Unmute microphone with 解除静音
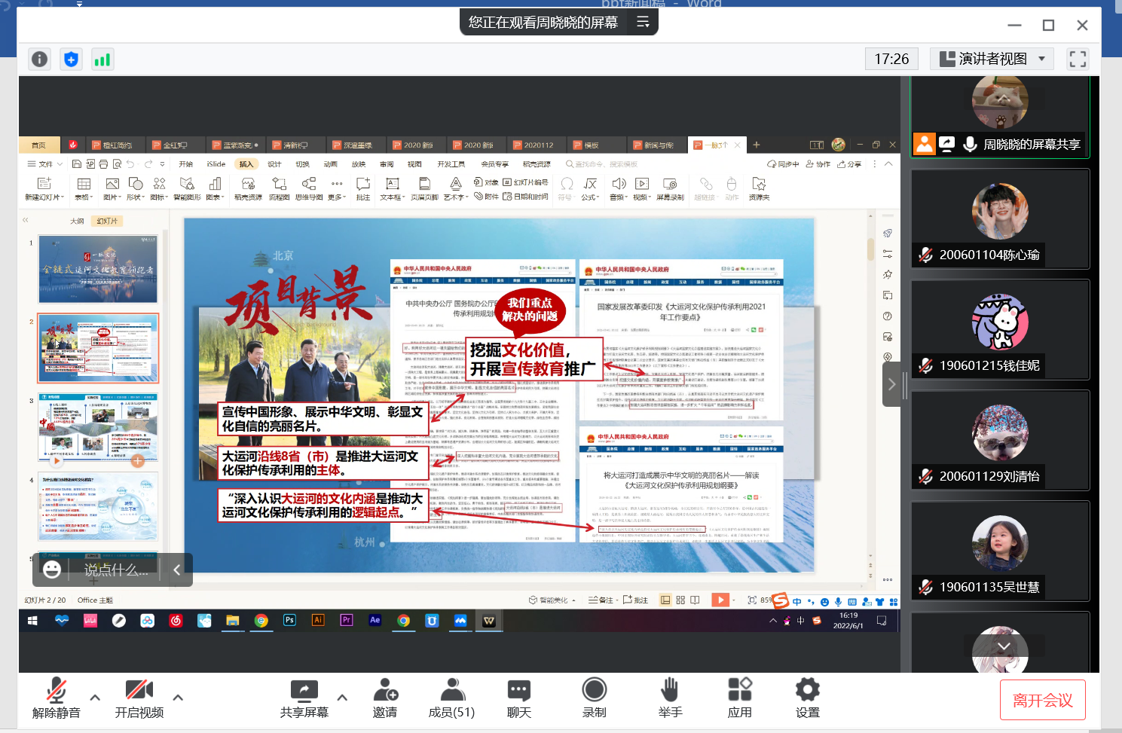The height and width of the screenshot is (733, 1122). (56, 698)
